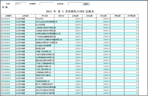This screenshot has width=148, height=96.
Task: Select contract number 20150526021
Action: (x=6, y=49)
